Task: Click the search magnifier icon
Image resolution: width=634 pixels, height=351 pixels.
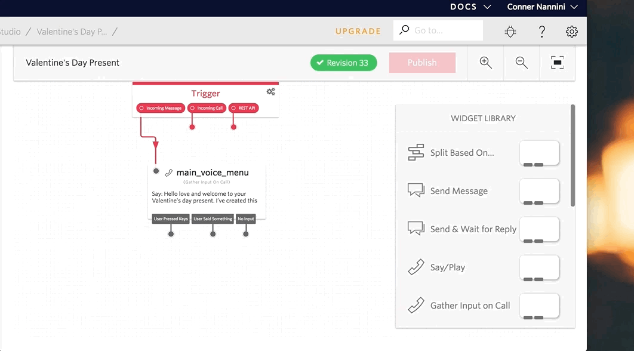Action: point(404,30)
